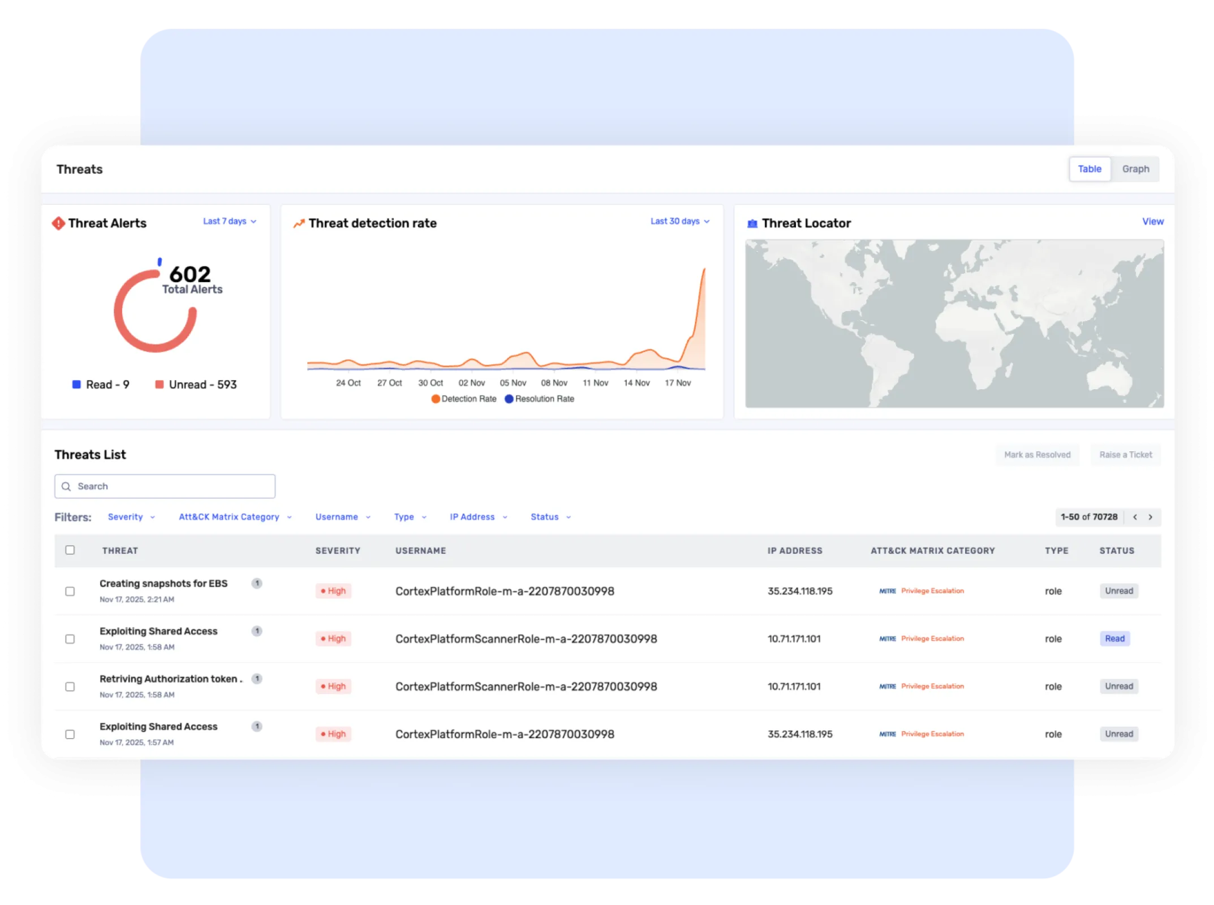Open the Severity filter dropdown

pyautogui.click(x=131, y=517)
